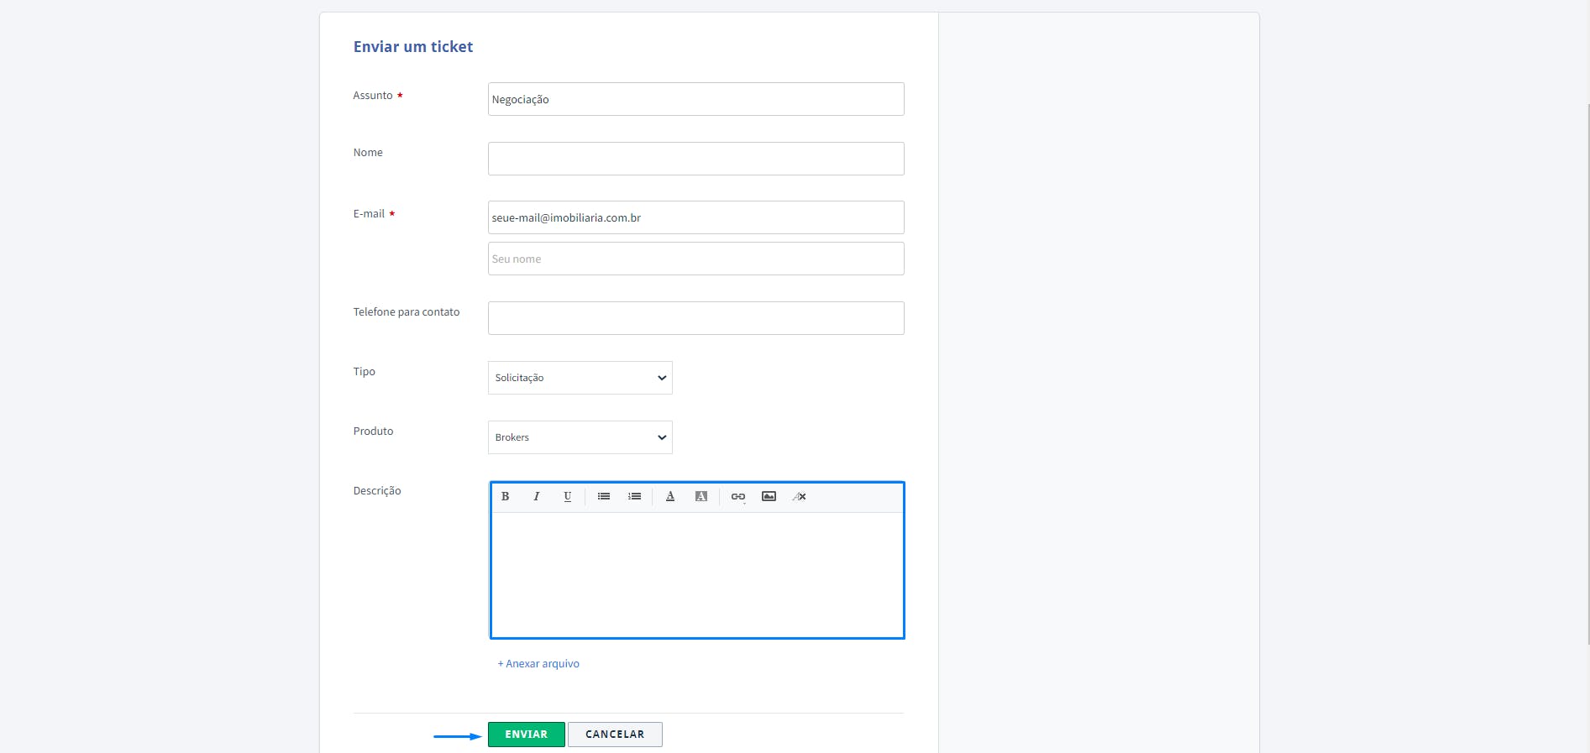This screenshot has width=1590, height=753.
Task: Click inside the Descrição text area
Action: coord(697,575)
